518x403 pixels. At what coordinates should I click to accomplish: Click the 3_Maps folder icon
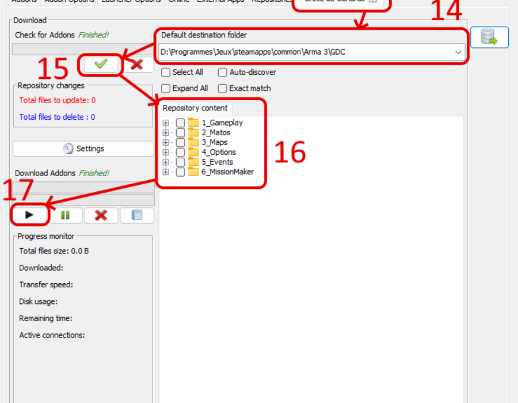coord(193,142)
